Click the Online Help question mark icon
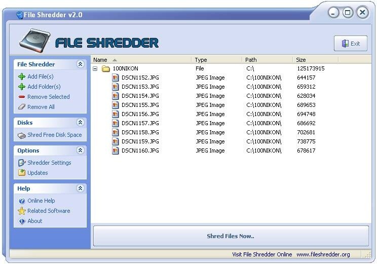 coord(22,201)
